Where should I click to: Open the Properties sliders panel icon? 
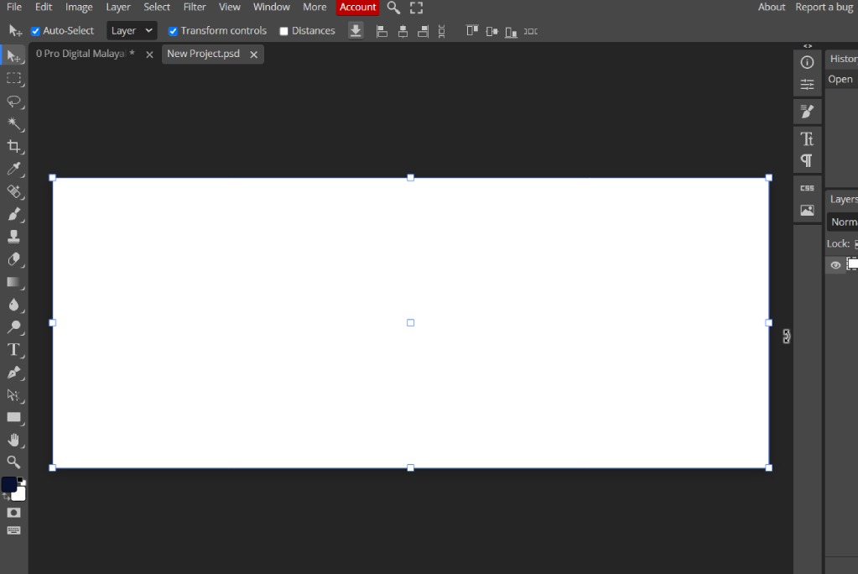click(x=807, y=84)
